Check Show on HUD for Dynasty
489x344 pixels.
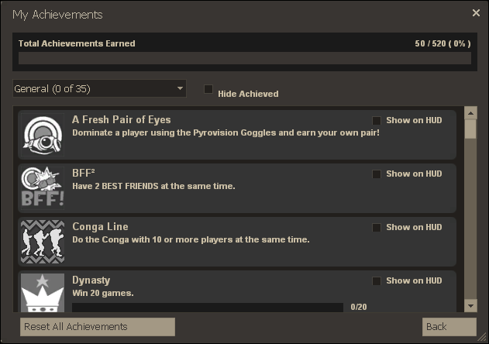click(x=377, y=280)
